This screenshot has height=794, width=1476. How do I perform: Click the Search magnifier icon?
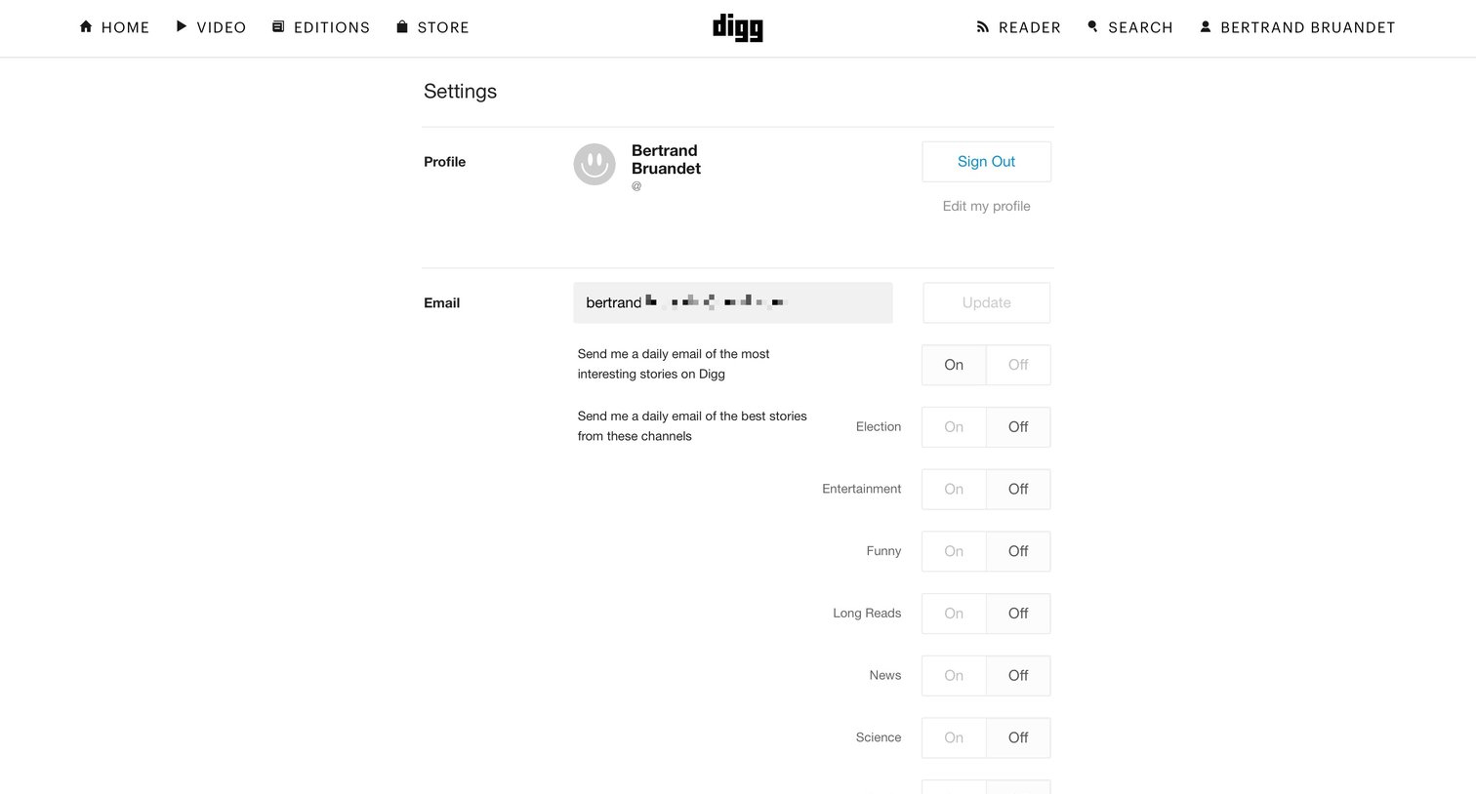pyautogui.click(x=1093, y=26)
